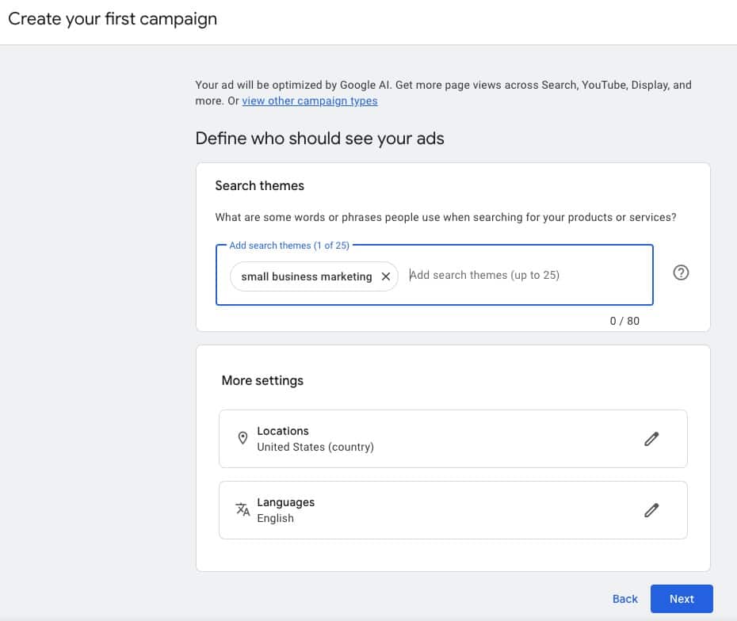The height and width of the screenshot is (621, 737).
Task: Click the English language value
Action: 275,518
